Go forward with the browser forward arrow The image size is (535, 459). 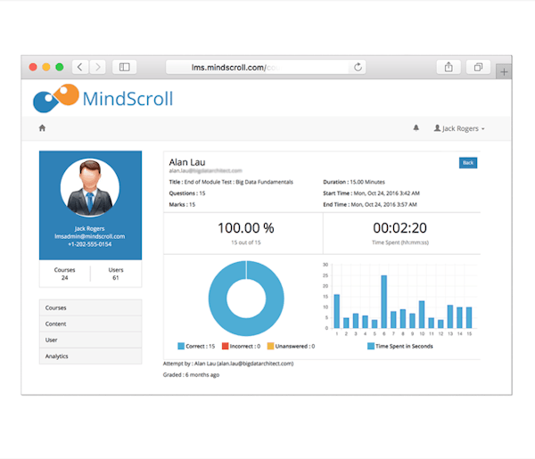[97, 67]
